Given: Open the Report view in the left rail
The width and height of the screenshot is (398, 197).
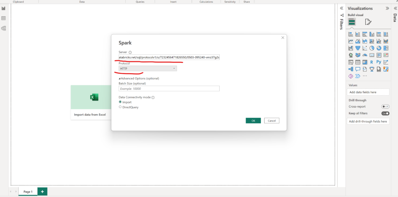Looking at the screenshot, I should (3, 9).
